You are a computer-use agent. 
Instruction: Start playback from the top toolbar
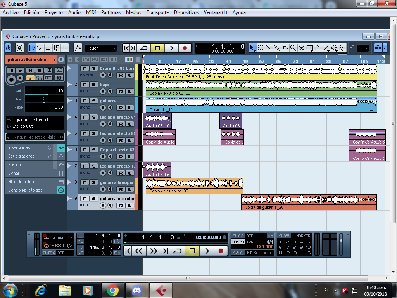171,48
